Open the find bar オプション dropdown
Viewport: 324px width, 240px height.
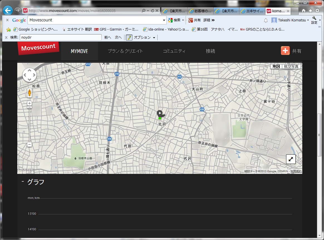pyautogui.click(x=144, y=37)
